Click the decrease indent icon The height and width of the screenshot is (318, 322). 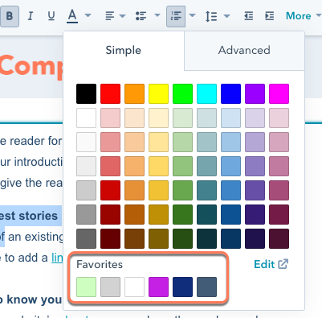coord(249,16)
